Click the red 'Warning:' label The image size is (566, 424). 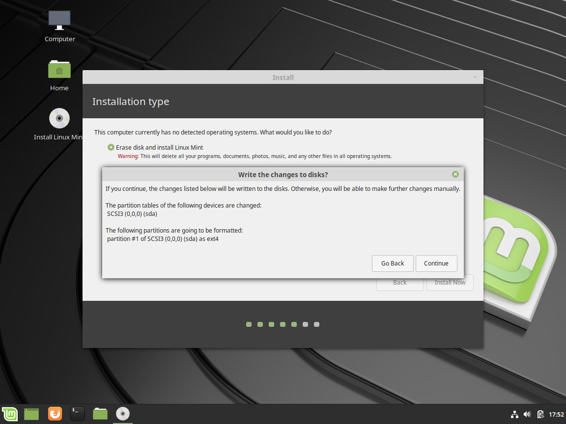point(128,156)
